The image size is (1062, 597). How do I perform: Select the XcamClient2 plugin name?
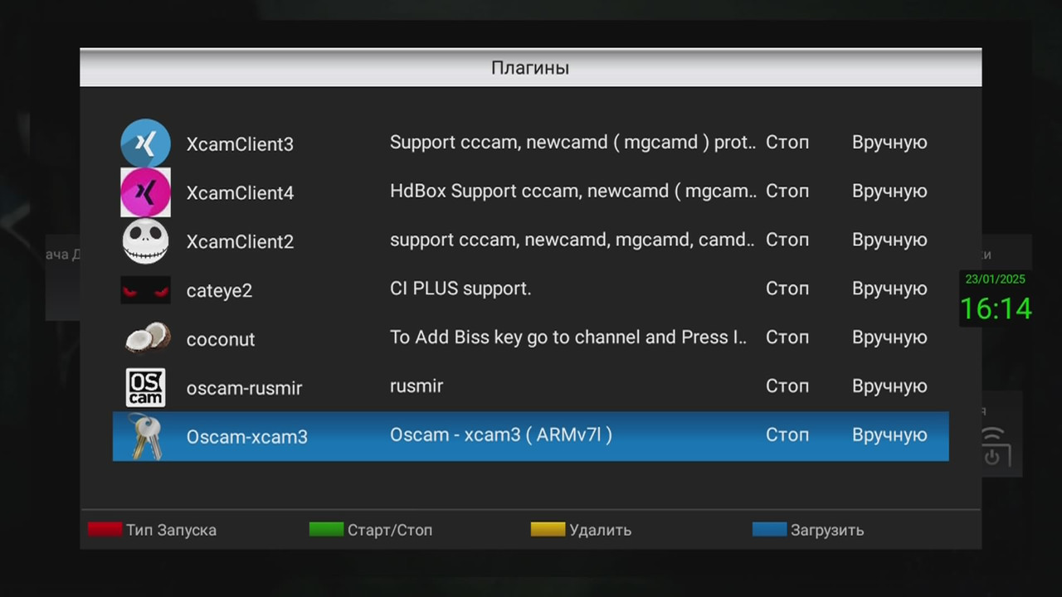pos(240,242)
